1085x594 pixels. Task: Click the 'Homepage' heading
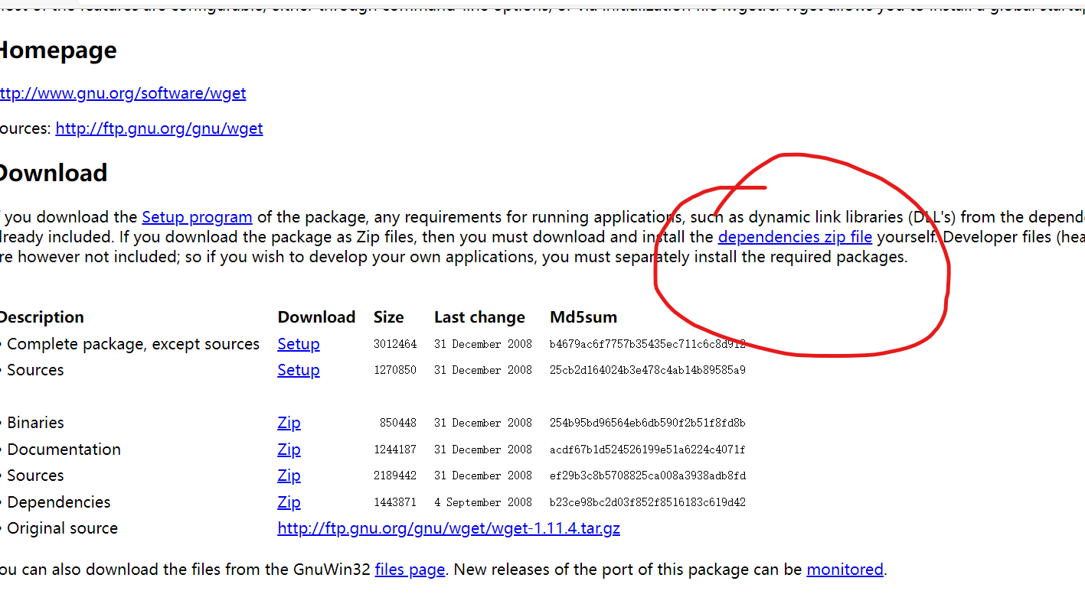(57, 50)
